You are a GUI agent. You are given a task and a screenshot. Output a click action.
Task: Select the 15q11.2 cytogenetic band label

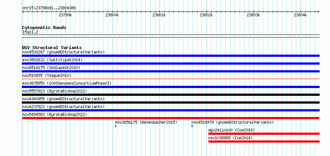point(30,32)
